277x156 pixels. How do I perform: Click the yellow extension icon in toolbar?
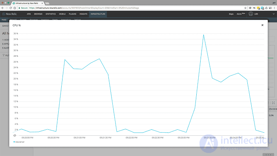coord(258,8)
